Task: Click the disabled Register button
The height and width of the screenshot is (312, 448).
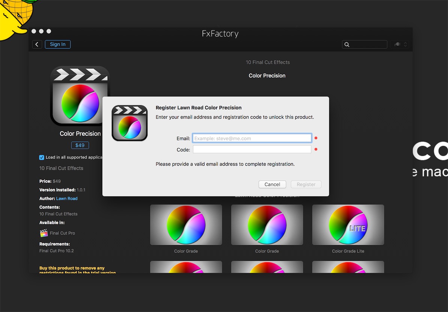Action: 306,184
